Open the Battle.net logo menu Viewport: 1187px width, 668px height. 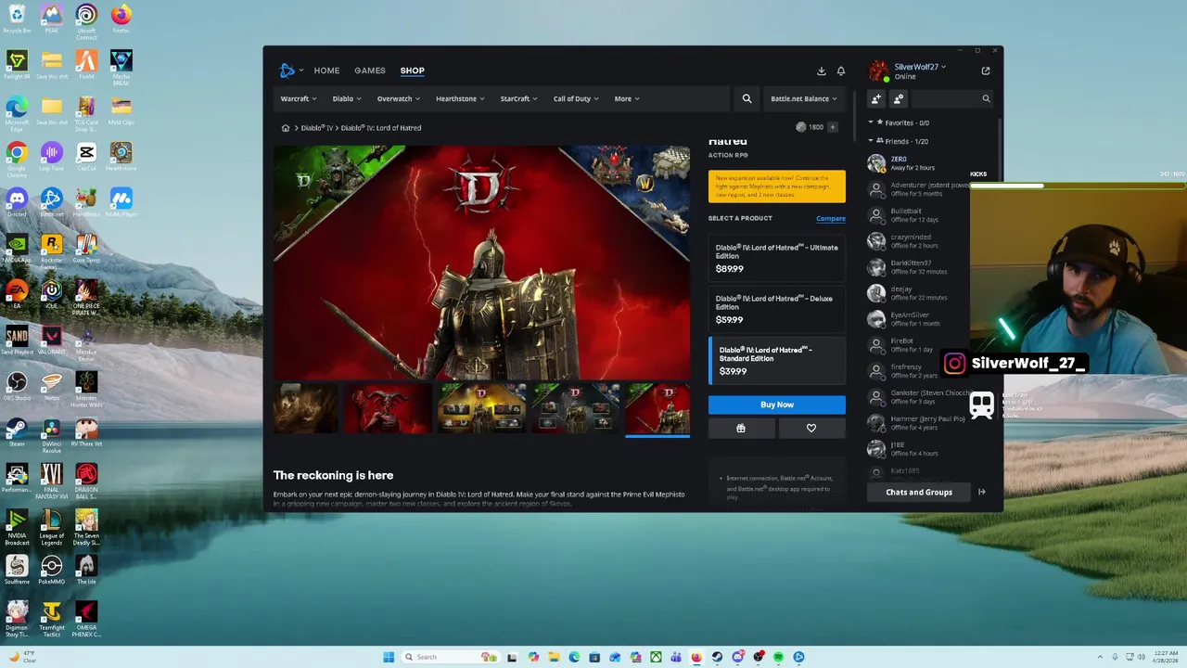291,71
